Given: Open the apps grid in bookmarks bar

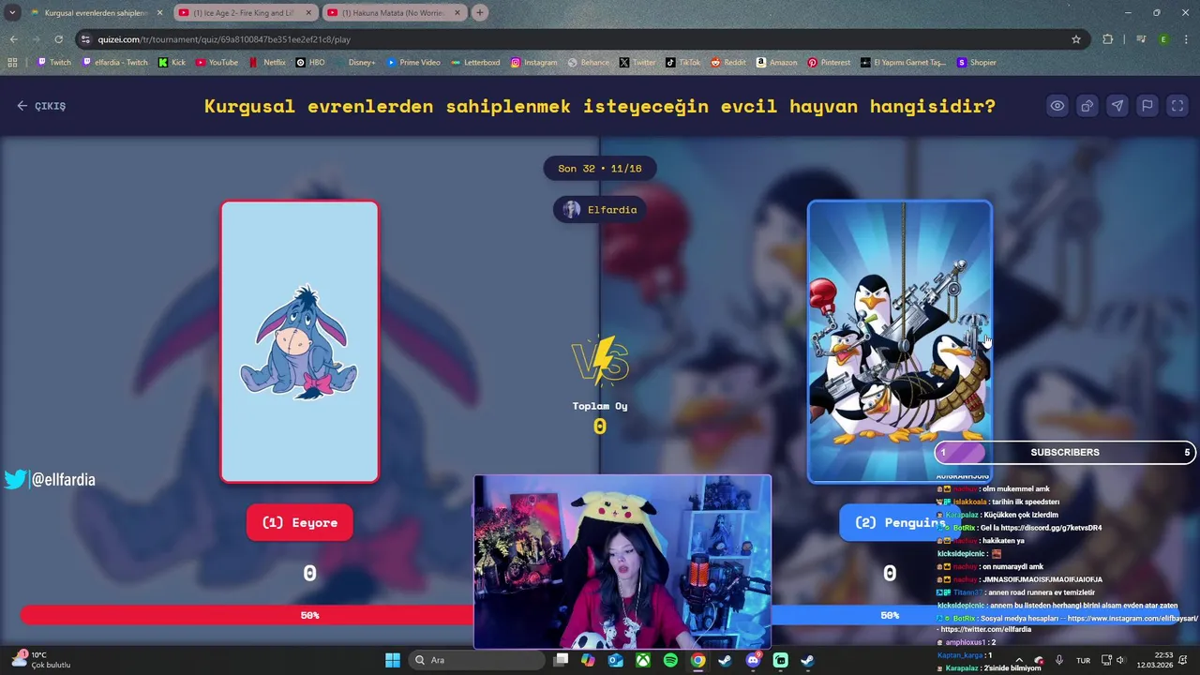Looking at the screenshot, I should tap(12, 63).
